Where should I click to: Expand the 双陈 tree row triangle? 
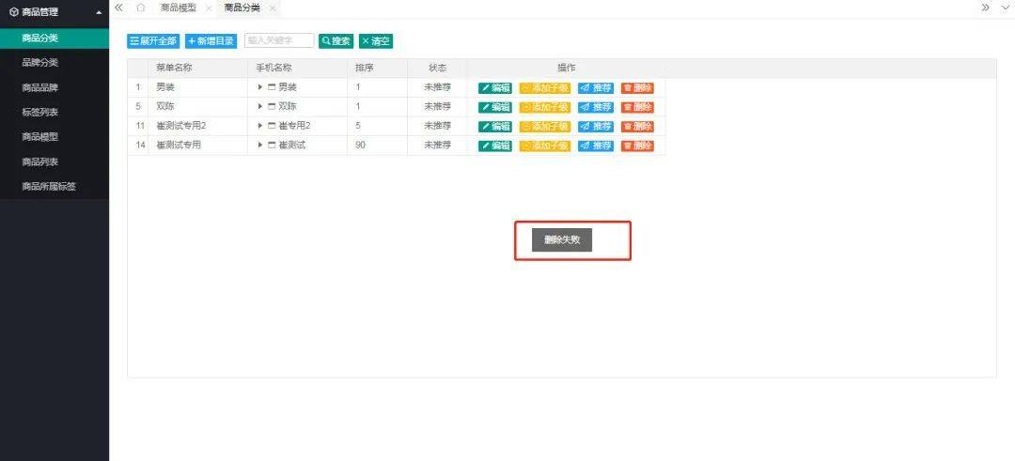260,107
